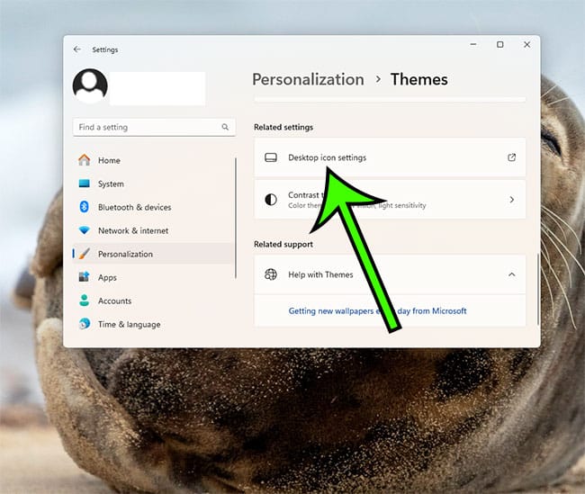Image resolution: width=585 pixels, height=494 pixels.
Task: Click the System monitor icon
Action: click(x=85, y=184)
